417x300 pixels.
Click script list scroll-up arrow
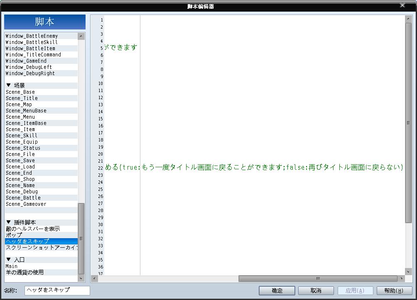click(81, 36)
